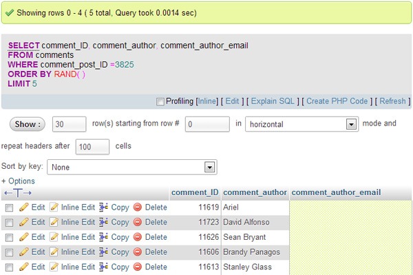Open the Inline query edit link
The width and height of the screenshot is (413, 275).
[208, 101]
